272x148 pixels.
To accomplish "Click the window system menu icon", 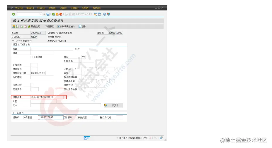I will click(12, 8).
